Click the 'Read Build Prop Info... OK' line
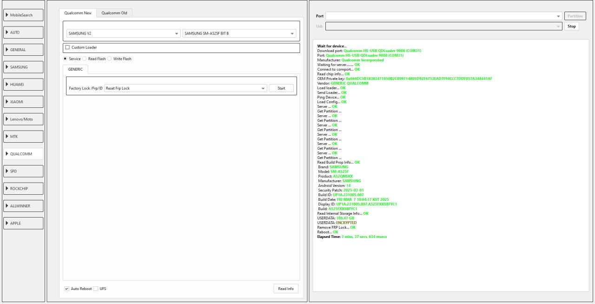 tap(338, 162)
